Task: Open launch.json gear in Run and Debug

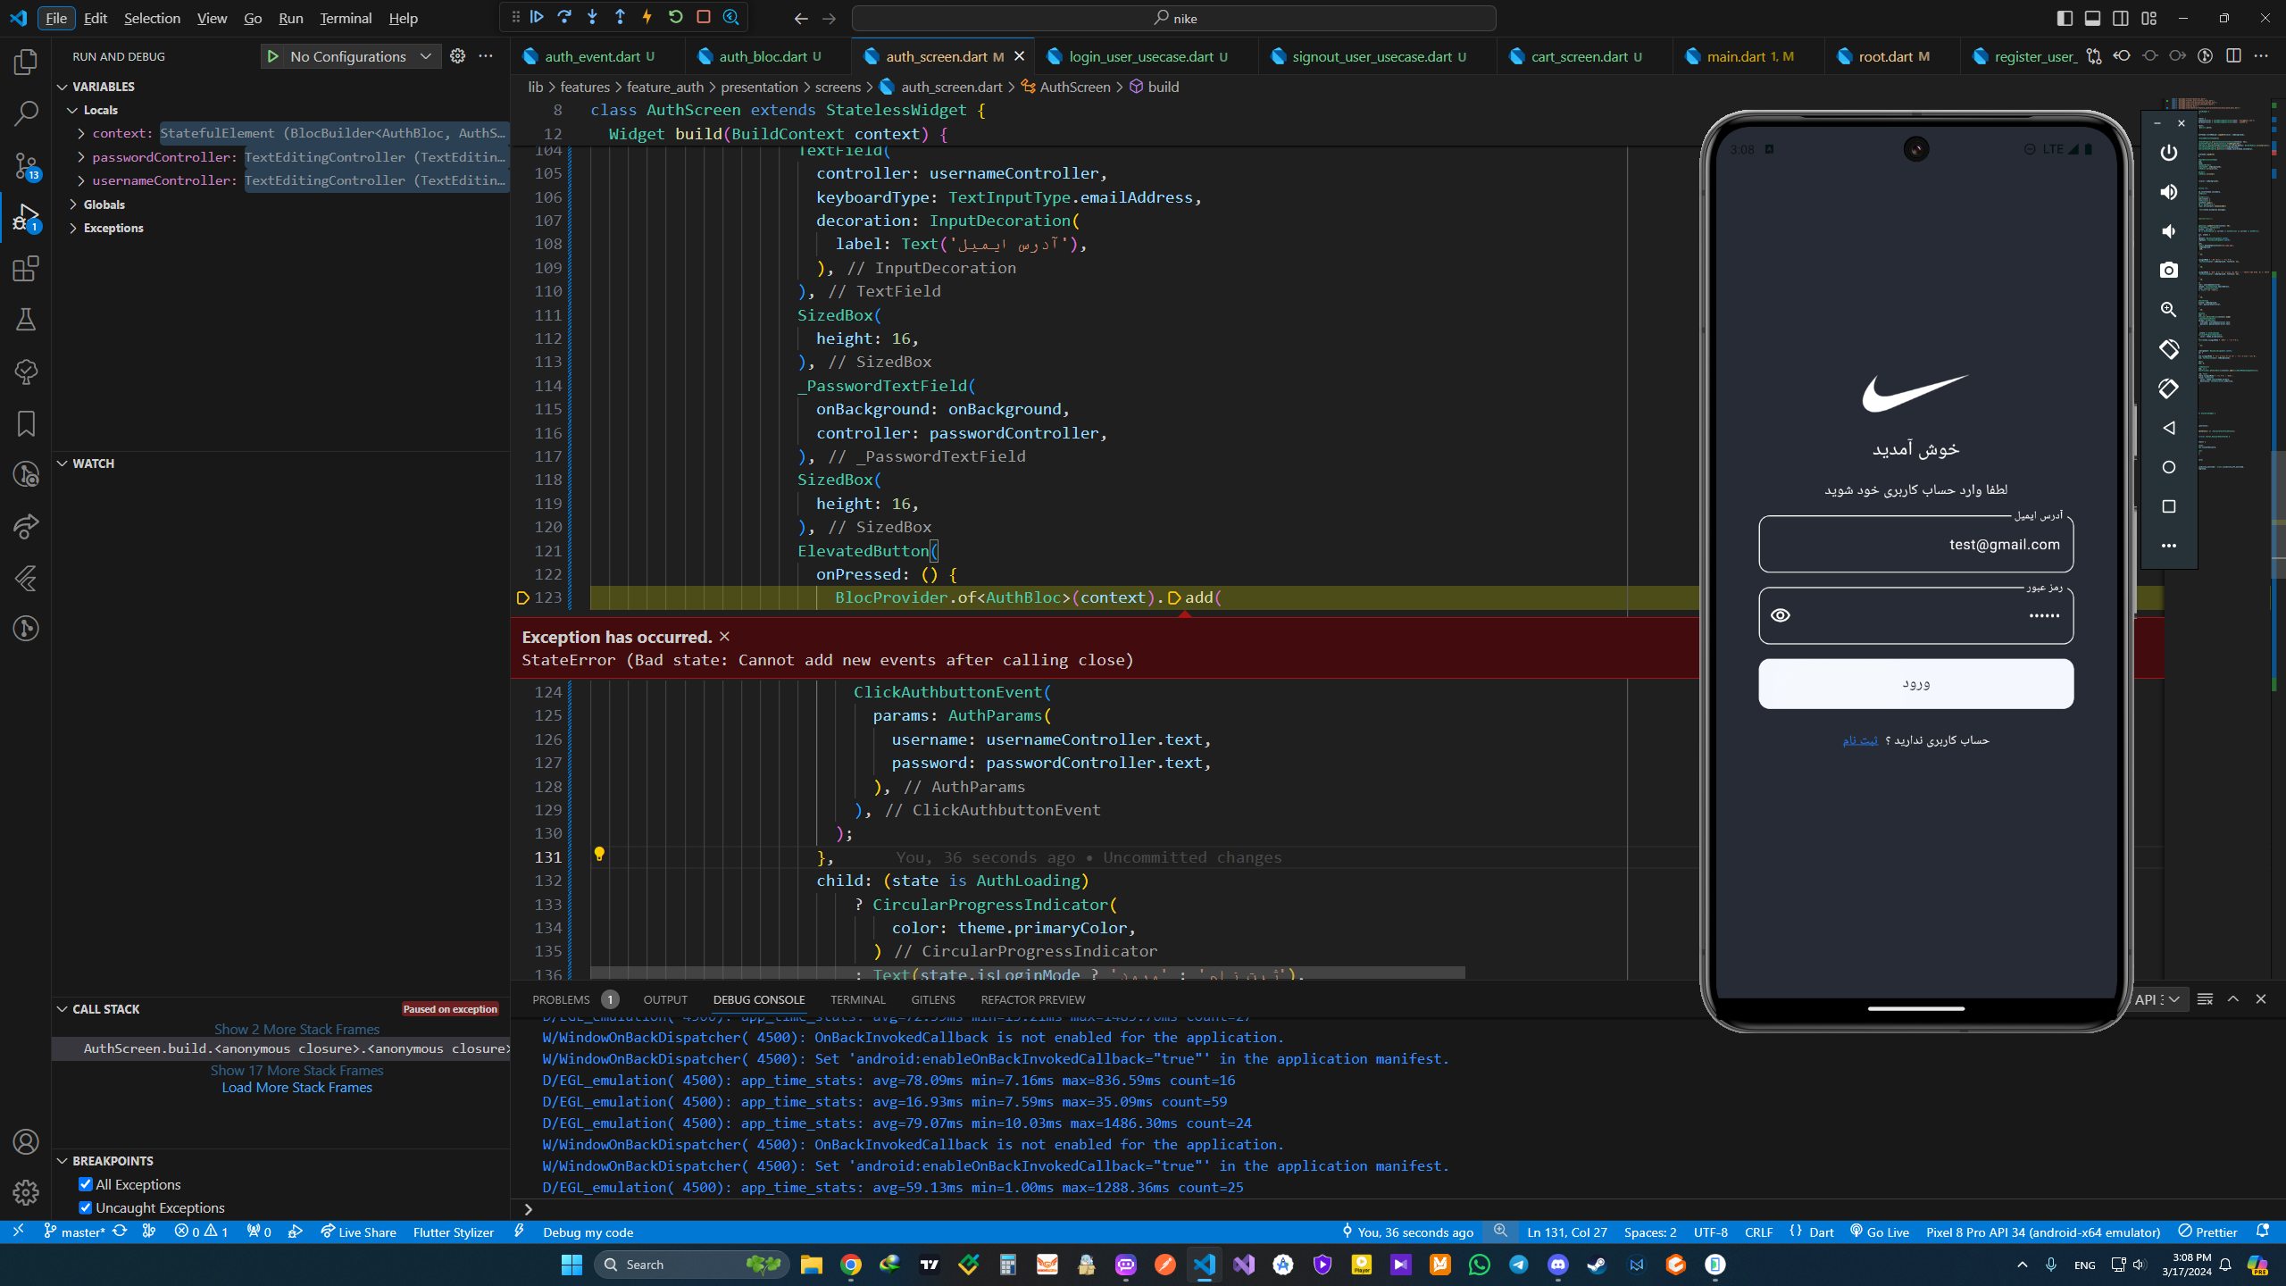Action: [x=457, y=56]
